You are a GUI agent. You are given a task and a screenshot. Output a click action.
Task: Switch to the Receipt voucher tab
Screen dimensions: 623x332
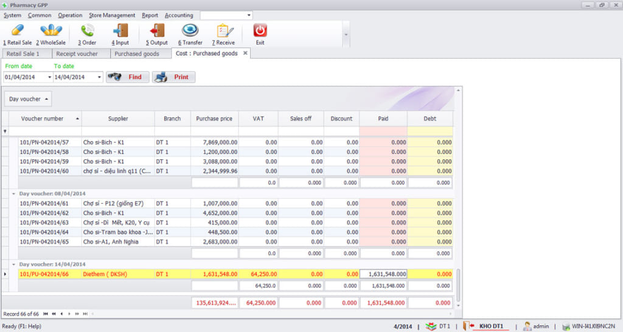[81, 54]
